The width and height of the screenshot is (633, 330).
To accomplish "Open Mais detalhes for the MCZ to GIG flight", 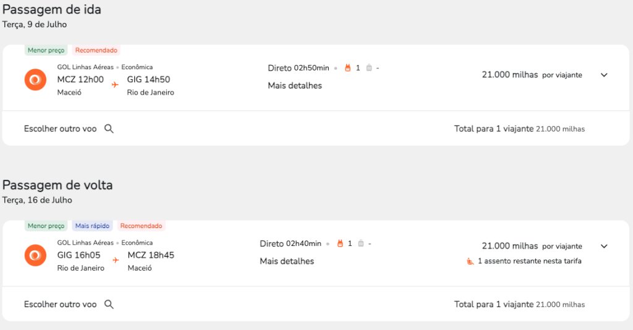I will coord(295,85).
